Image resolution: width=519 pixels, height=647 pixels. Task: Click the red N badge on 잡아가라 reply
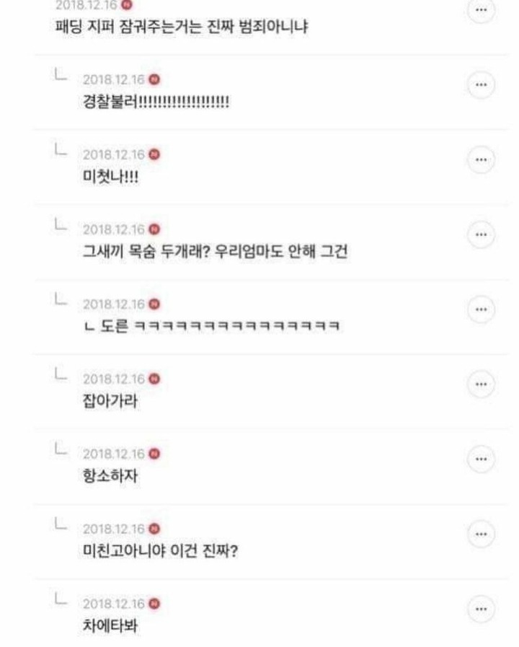pos(154,379)
